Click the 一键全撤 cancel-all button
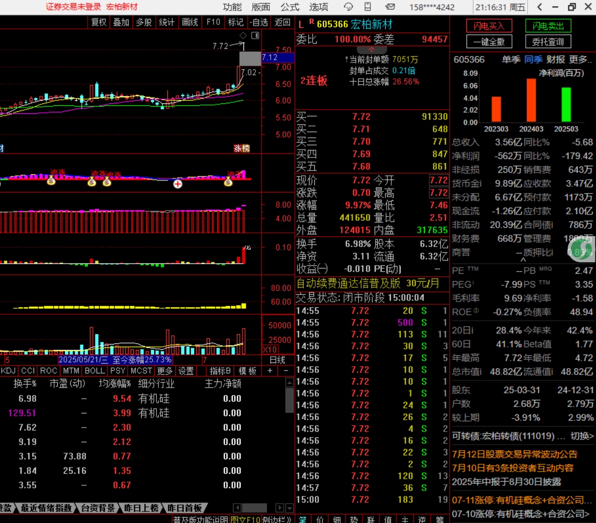 tap(489, 42)
